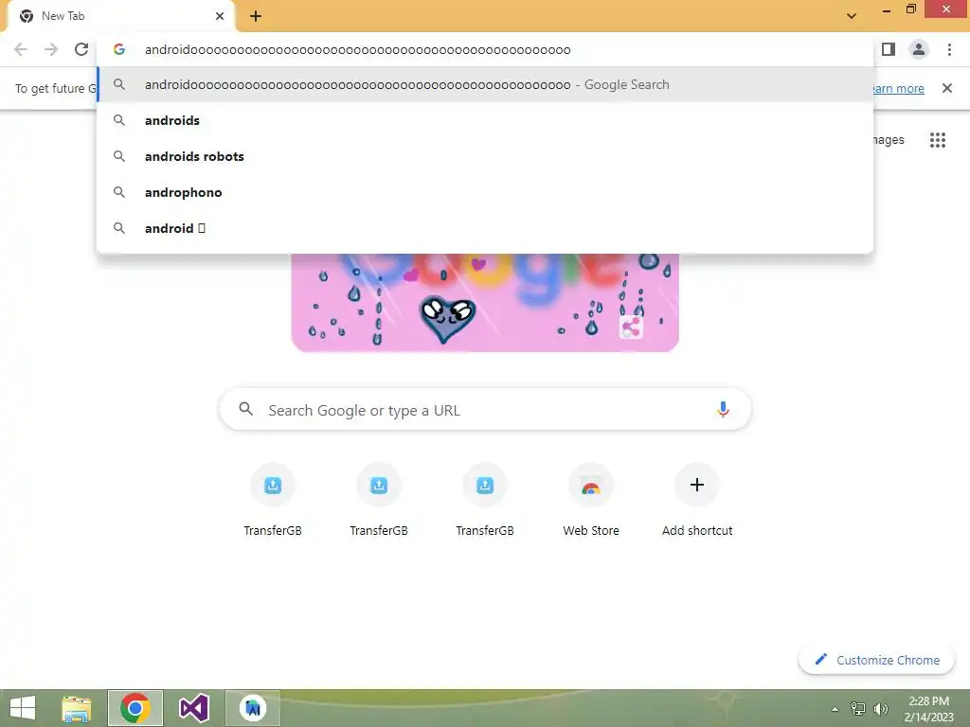This screenshot has height=727, width=970.
Task: Focus the 'Search Google or type a URL' box
Action: point(485,409)
